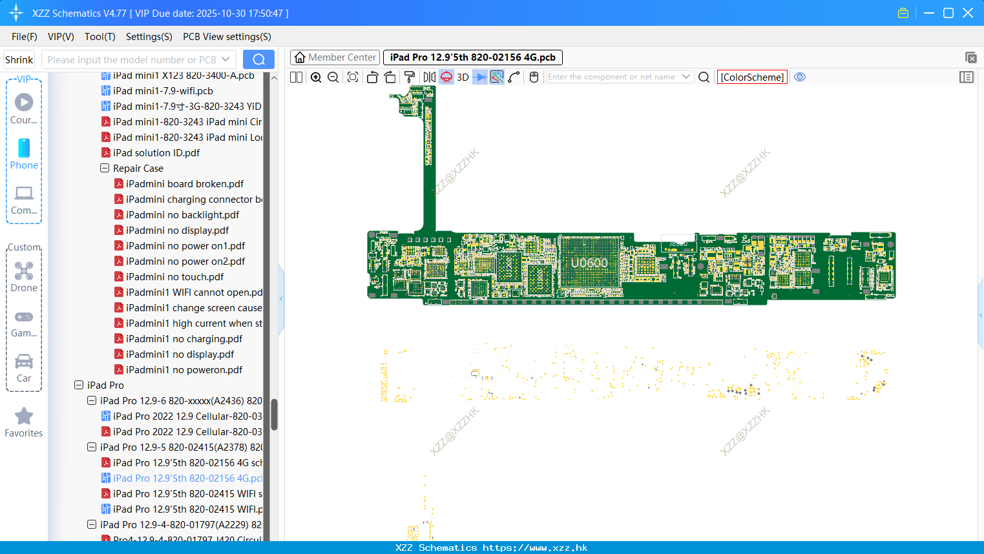Collapse iPad Pro 12.9-6 820-xxxxx(A2436) node
Screen dimensions: 984x554
(x=92, y=400)
